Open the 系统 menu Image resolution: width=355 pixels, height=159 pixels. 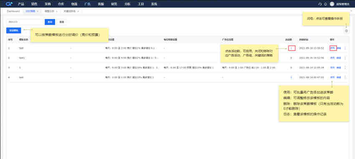tap(154, 4)
